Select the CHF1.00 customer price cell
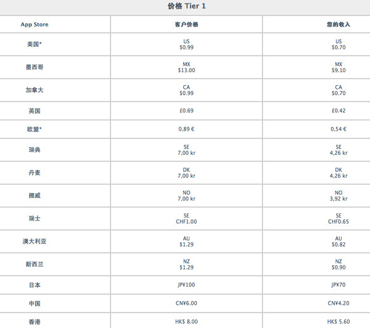The width and height of the screenshot is (370, 328). (186, 218)
